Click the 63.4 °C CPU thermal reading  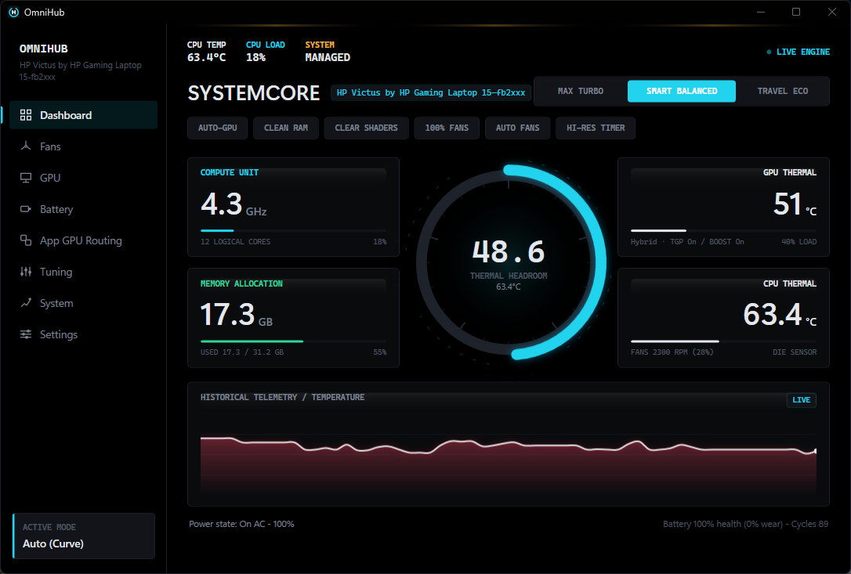point(780,315)
